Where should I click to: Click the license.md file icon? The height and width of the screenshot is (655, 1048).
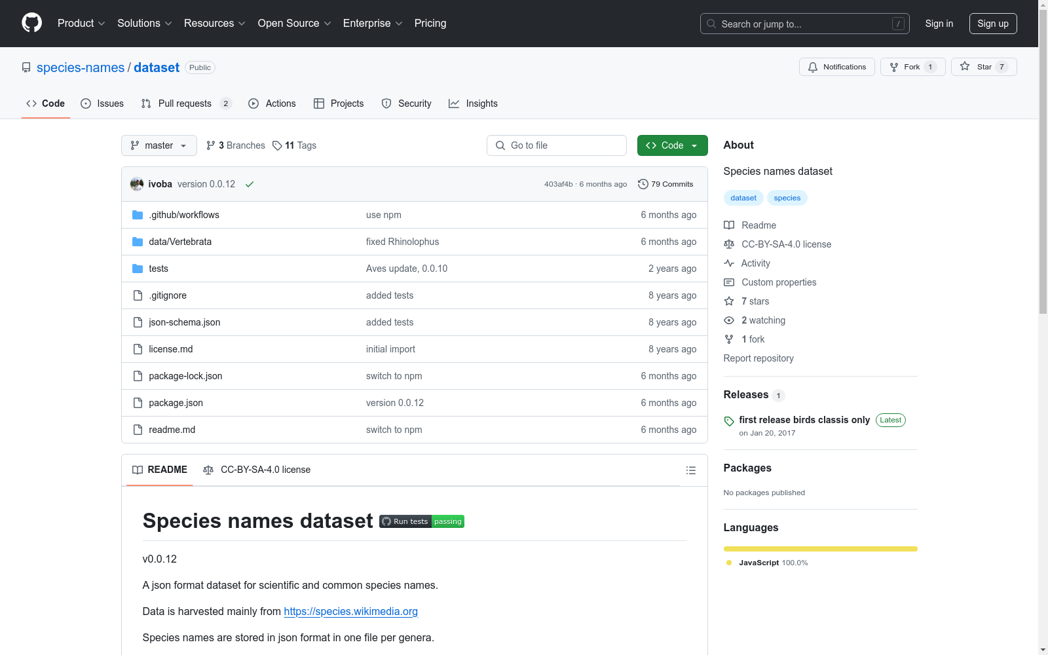pyautogui.click(x=138, y=349)
